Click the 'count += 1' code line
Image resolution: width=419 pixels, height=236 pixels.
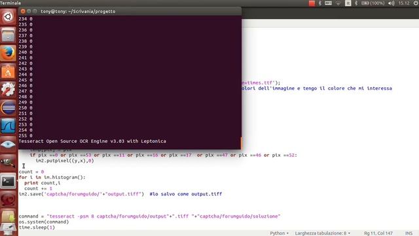point(38,189)
